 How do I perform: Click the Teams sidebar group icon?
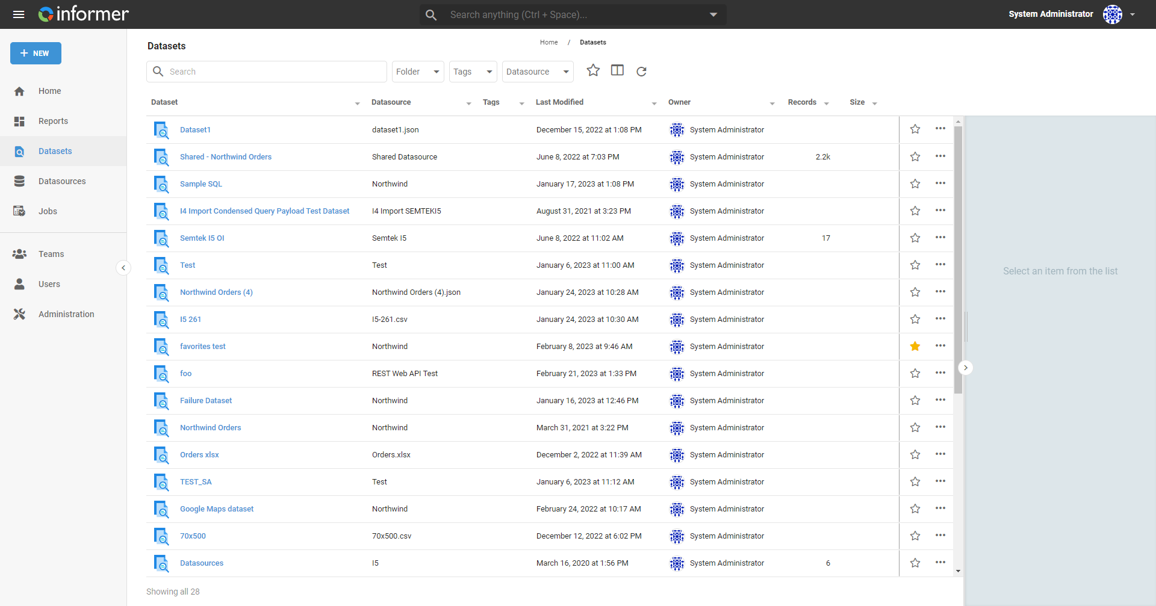19,254
